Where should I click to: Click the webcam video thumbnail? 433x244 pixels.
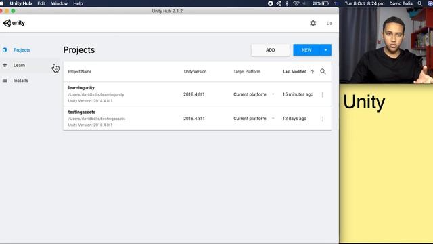(x=386, y=45)
